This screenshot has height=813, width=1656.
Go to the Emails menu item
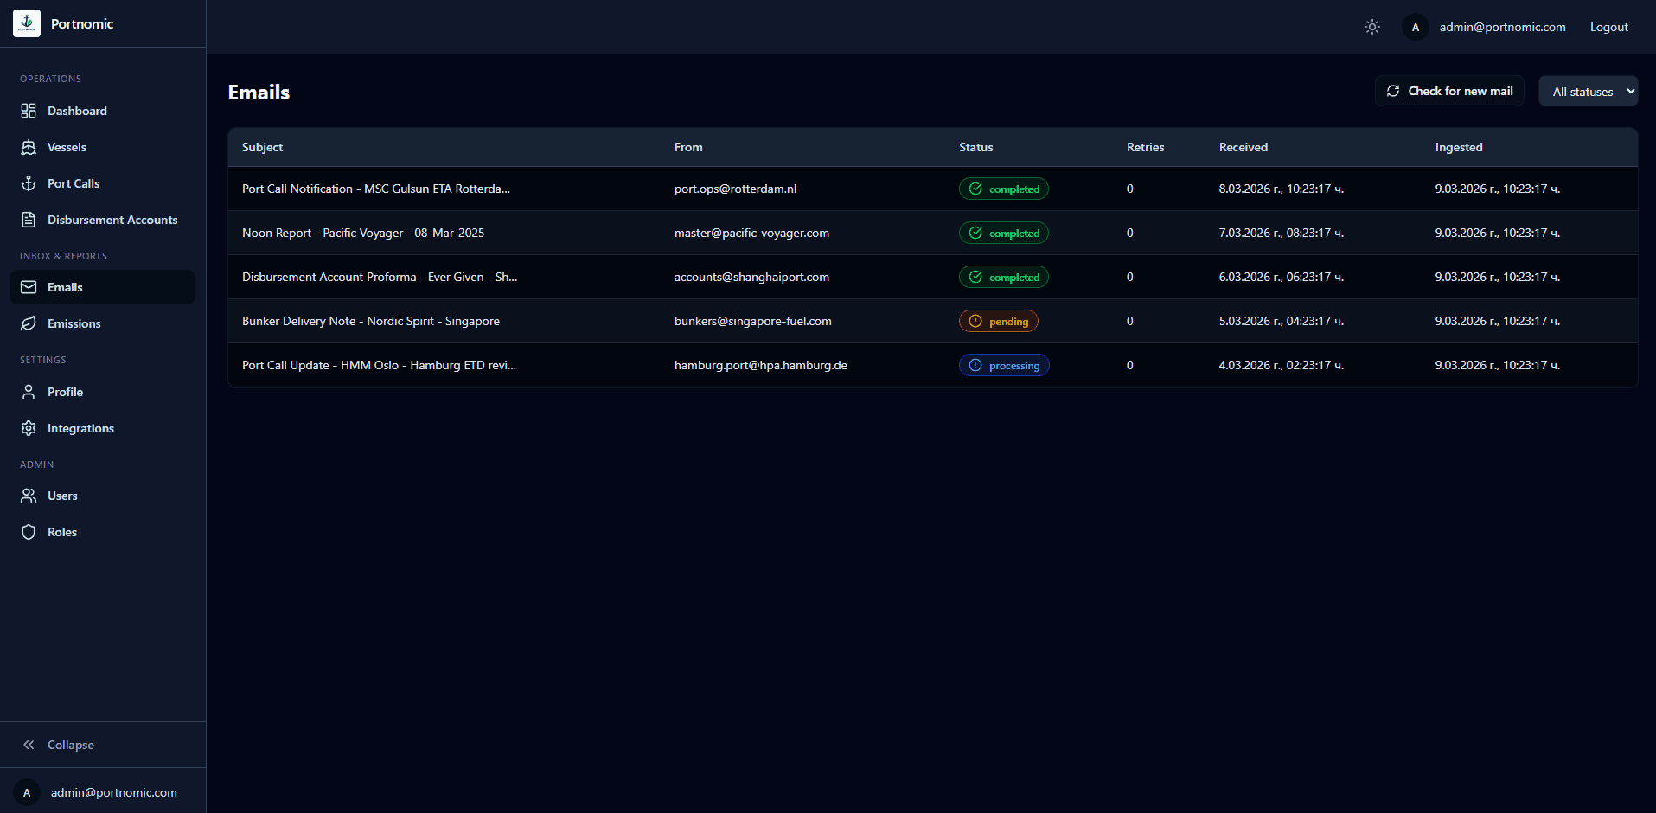click(x=65, y=287)
